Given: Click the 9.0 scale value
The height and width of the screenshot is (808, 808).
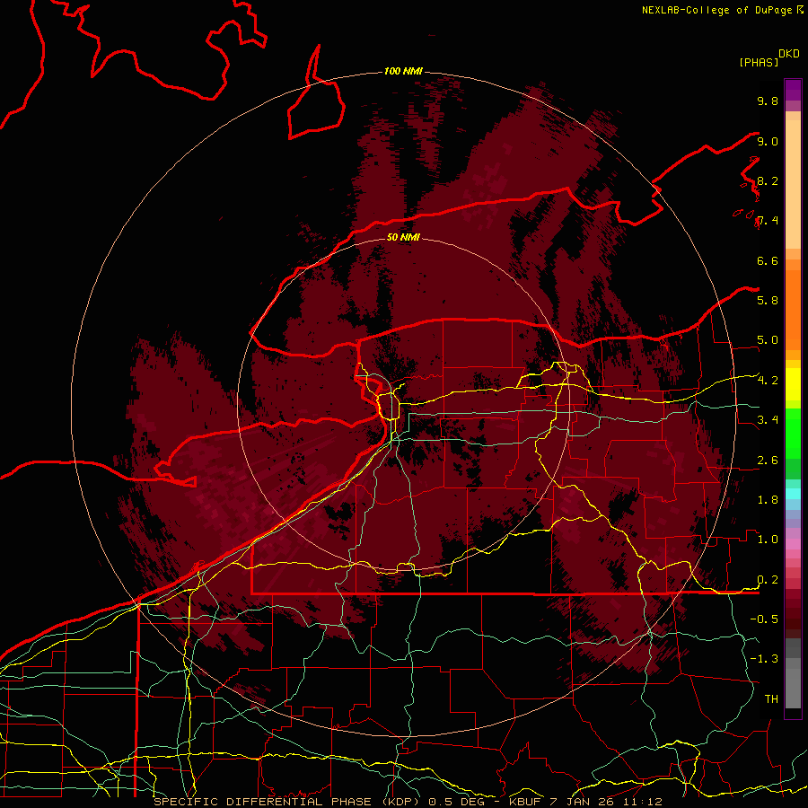Looking at the screenshot, I should (768, 142).
